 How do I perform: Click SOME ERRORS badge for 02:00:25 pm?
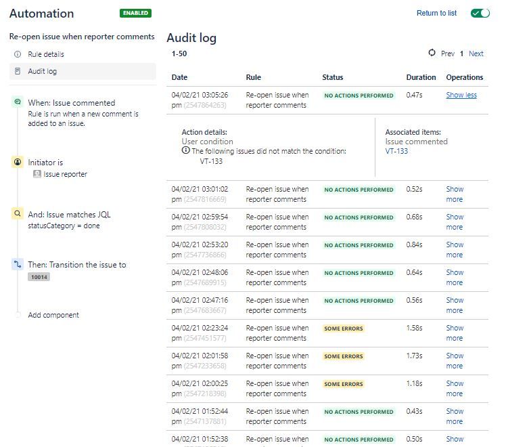344,384
